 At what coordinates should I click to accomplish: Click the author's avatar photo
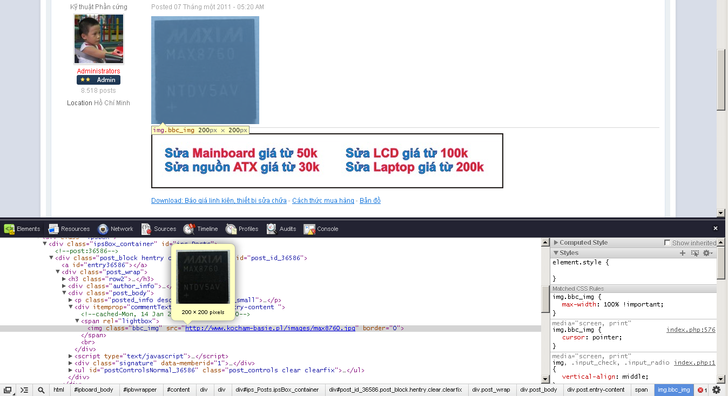click(x=98, y=39)
